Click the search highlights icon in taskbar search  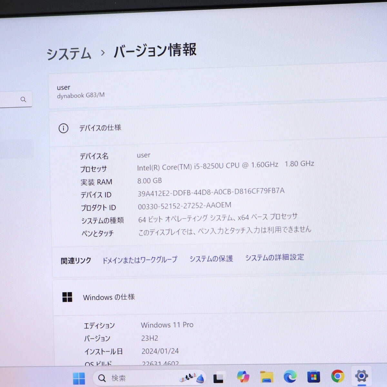point(192,377)
